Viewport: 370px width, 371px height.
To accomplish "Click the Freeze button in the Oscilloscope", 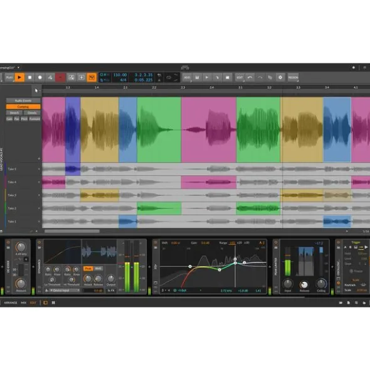I will click(x=356, y=271).
